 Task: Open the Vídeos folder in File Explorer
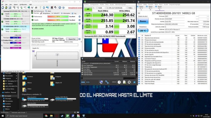[x=24, y=90]
